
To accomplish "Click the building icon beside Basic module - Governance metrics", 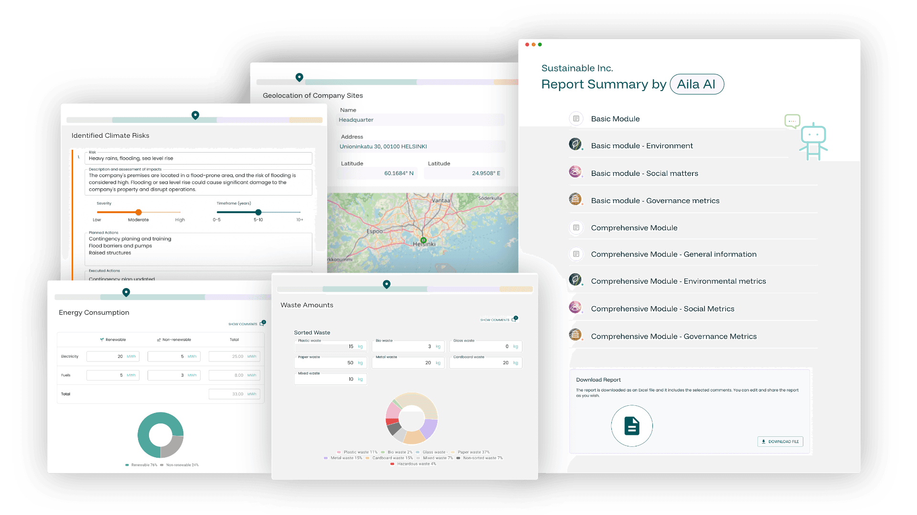I will coord(576,199).
